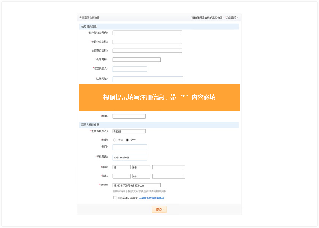
Task: Check the 我已阅读并同意 agreement checkbox
Action: 115,198
